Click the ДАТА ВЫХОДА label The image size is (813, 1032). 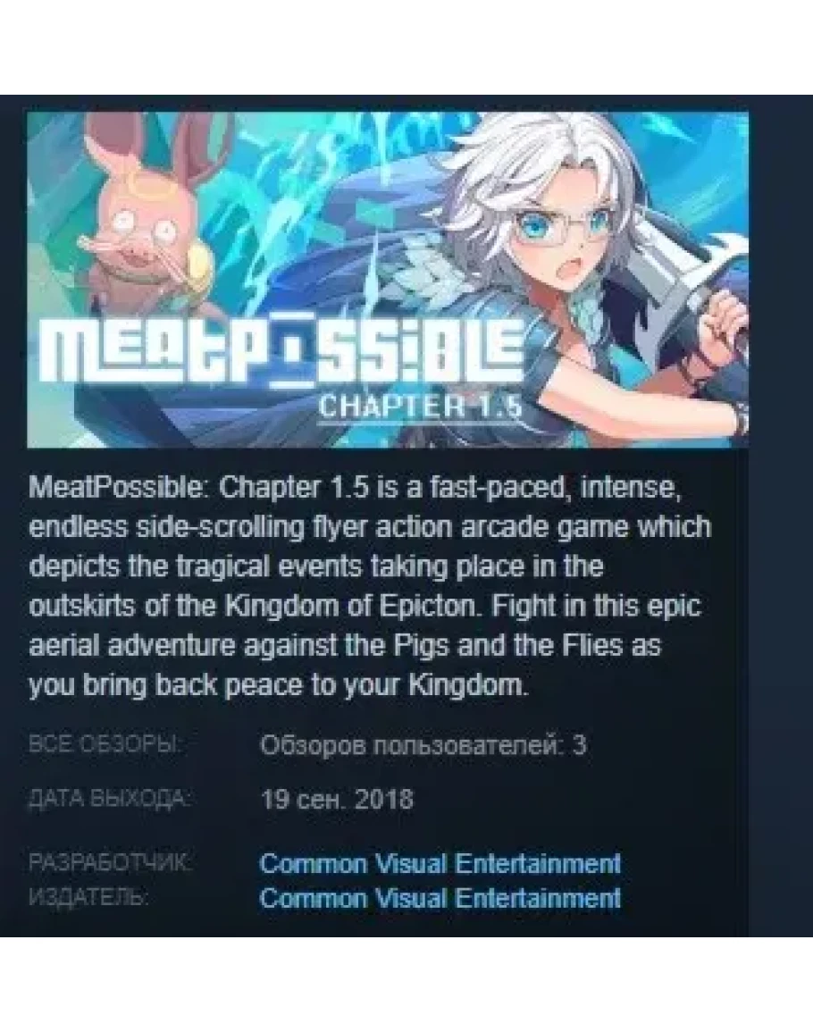coord(110,799)
